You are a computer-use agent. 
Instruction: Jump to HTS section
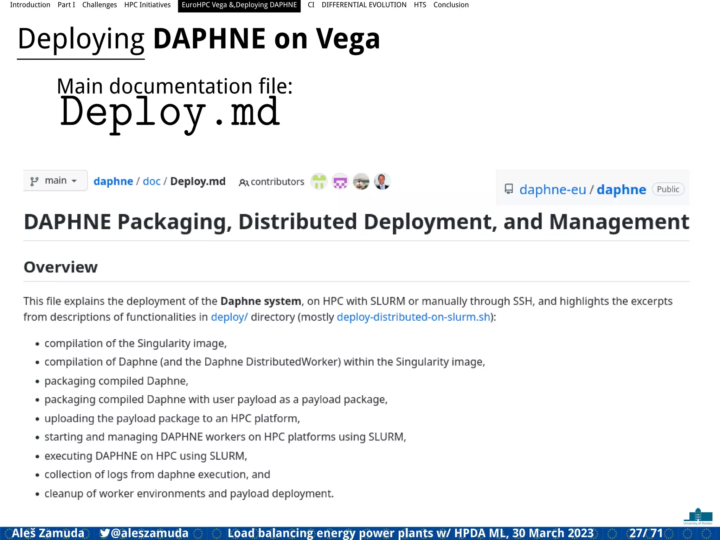[x=420, y=5]
